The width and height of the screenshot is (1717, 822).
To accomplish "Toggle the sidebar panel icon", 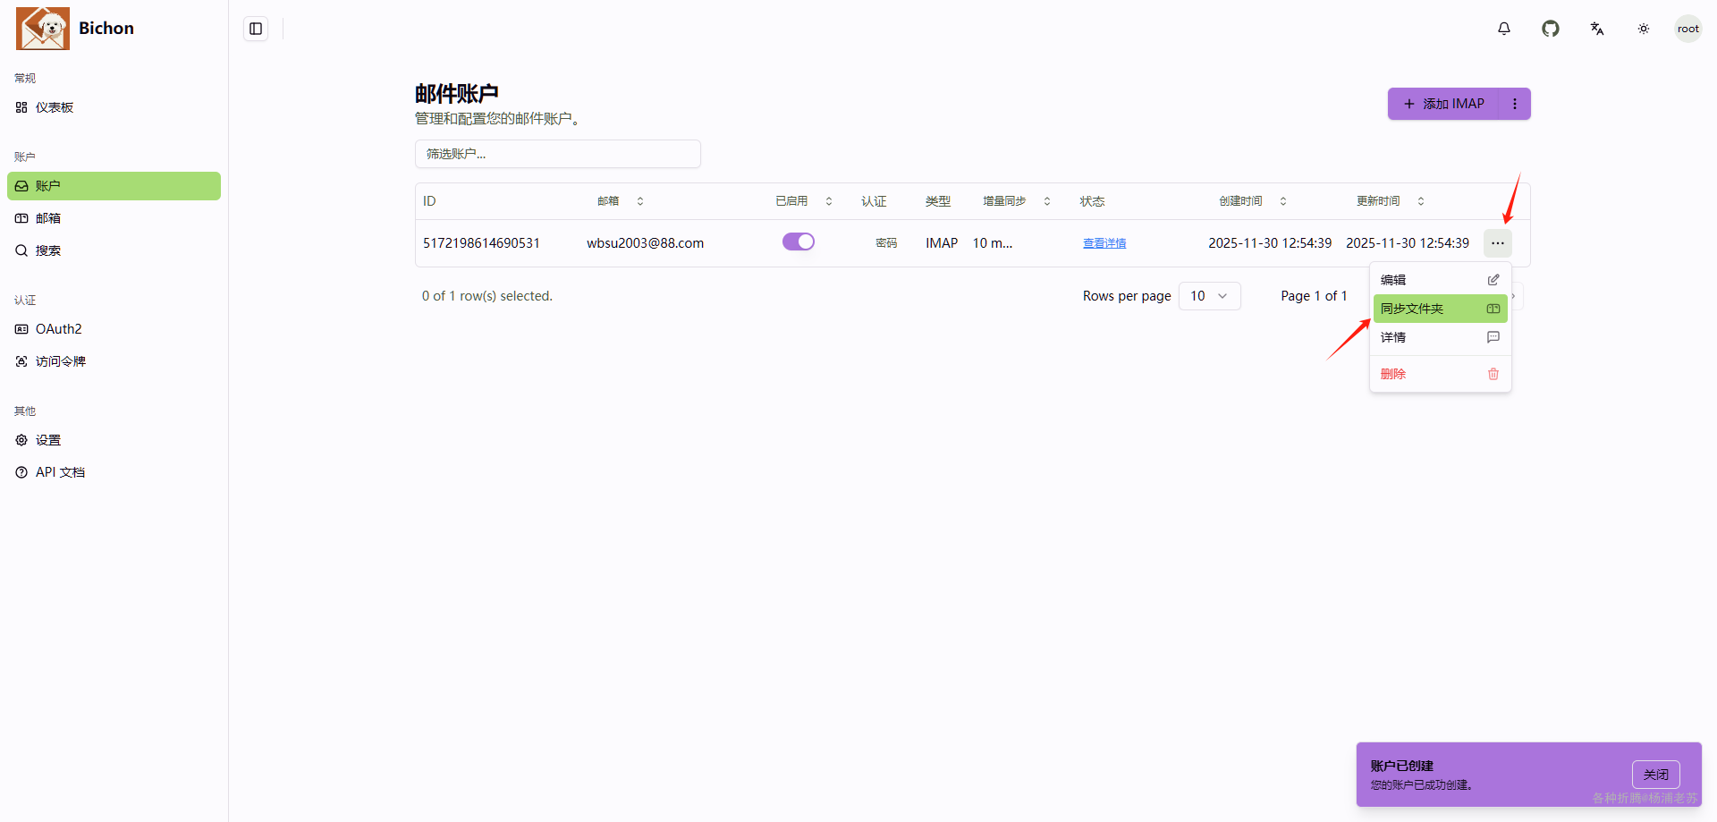I will tap(256, 29).
